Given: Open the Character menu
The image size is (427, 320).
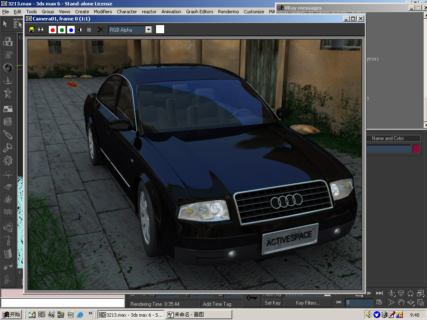Looking at the screenshot, I should point(127,12).
